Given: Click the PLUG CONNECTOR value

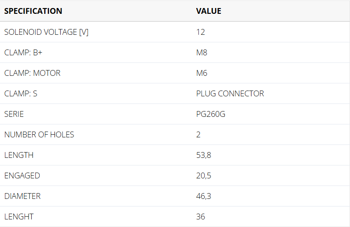Looking at the screenshot, I should 230,94.
